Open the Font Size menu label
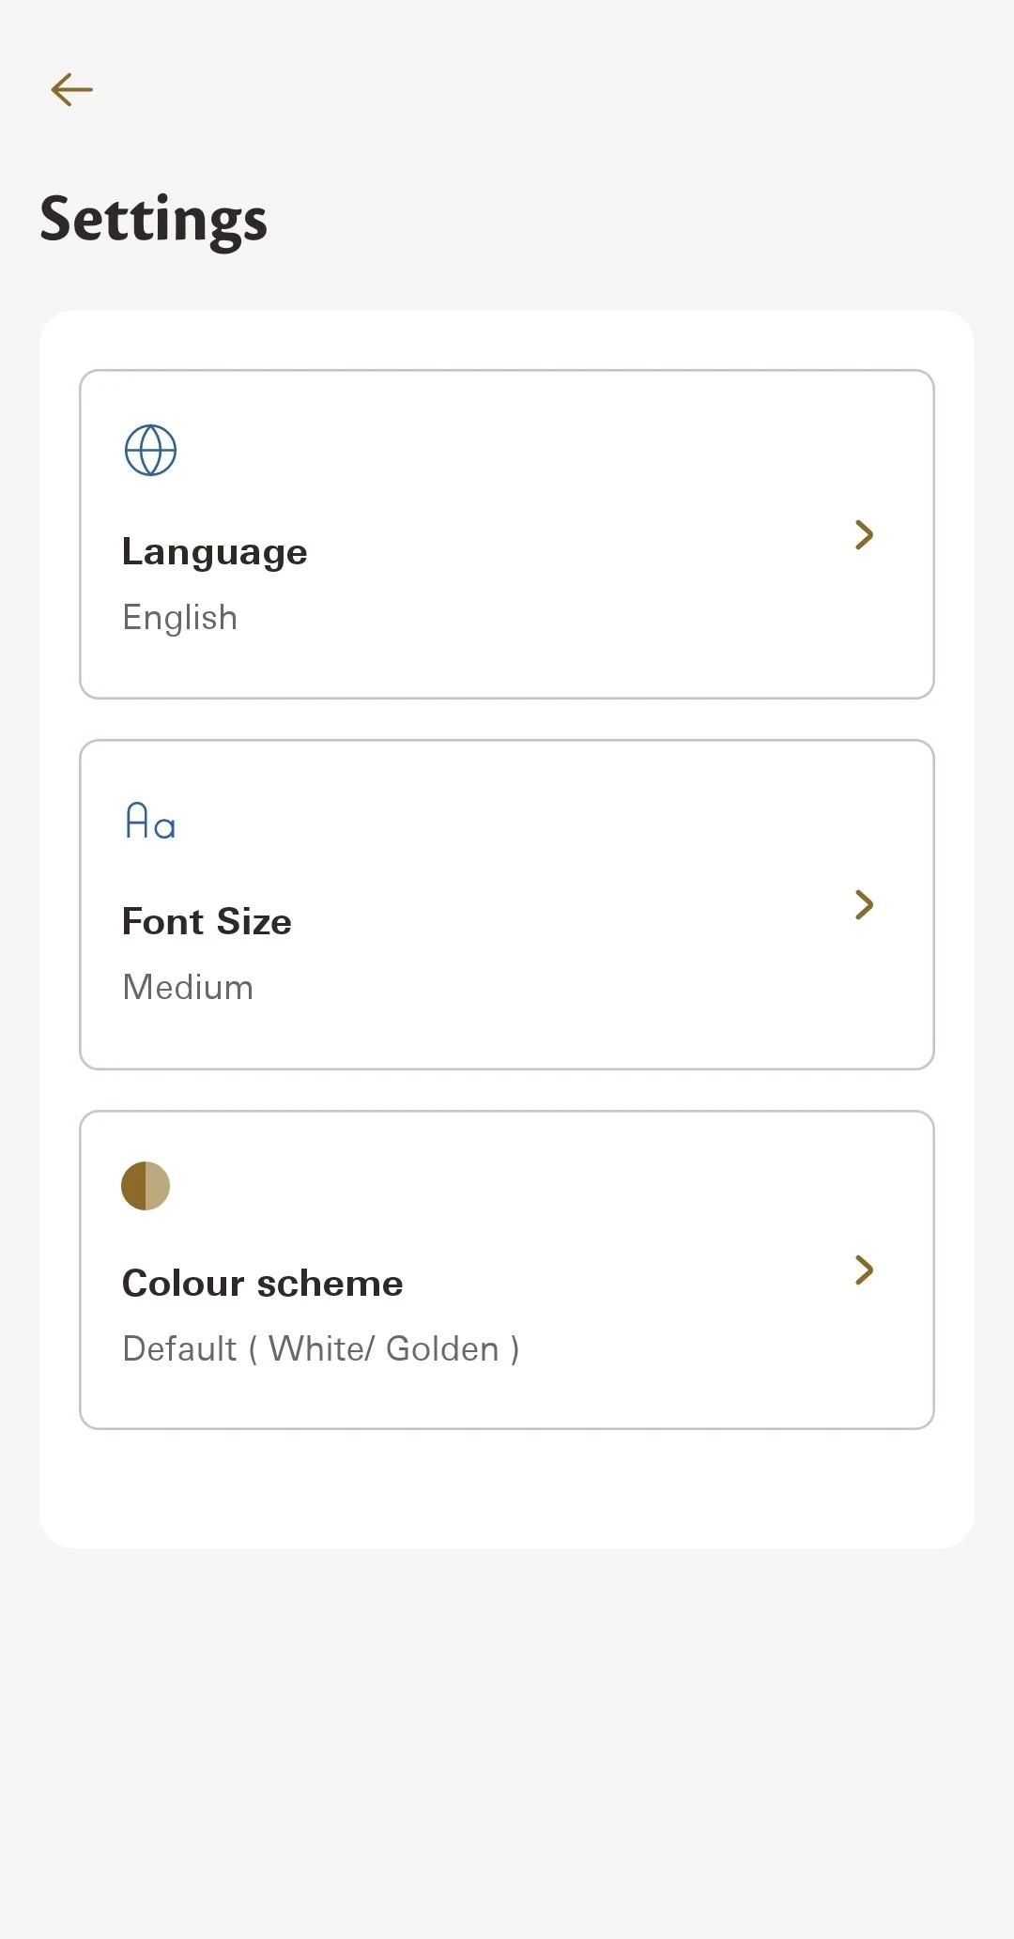This screenshot has height=1939, width=1014. [x=207, y=922]
